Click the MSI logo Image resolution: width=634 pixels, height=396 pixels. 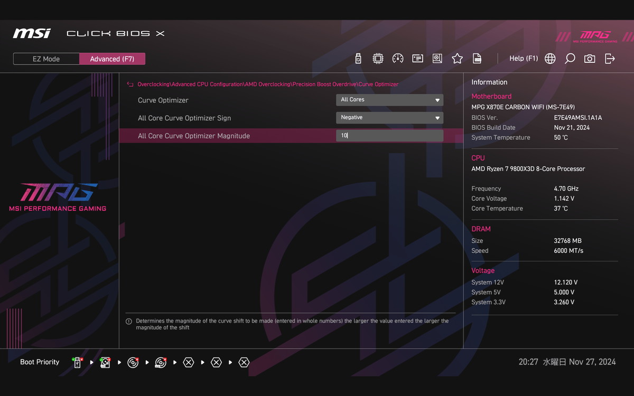pos(32,33)
